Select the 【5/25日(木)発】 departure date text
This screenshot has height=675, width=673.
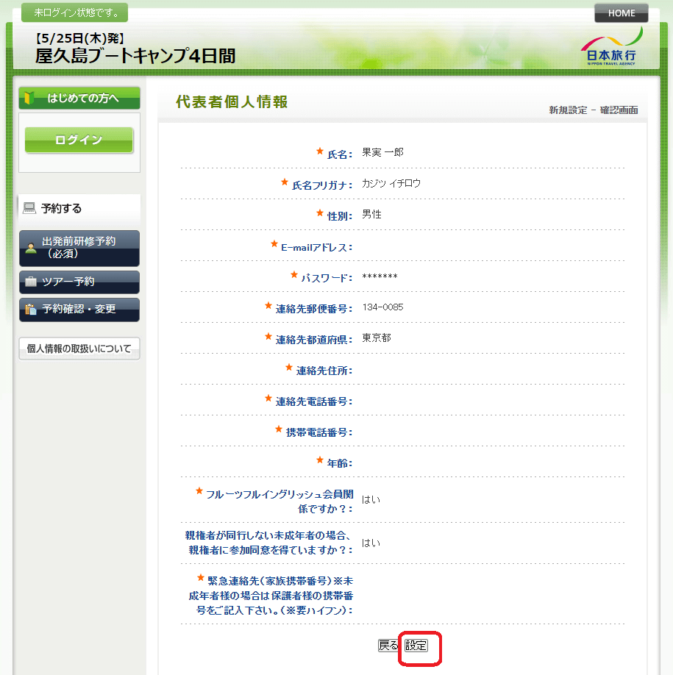[x=80, y=38]
